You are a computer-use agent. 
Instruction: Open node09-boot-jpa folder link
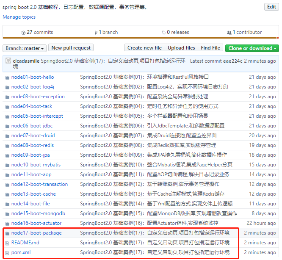pyautogui.click(x=30, y=155)
